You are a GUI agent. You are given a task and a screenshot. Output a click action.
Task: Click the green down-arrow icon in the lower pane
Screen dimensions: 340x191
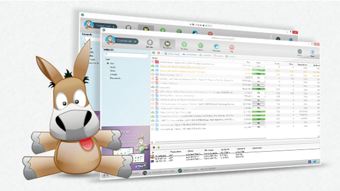(x=159, y=147)
